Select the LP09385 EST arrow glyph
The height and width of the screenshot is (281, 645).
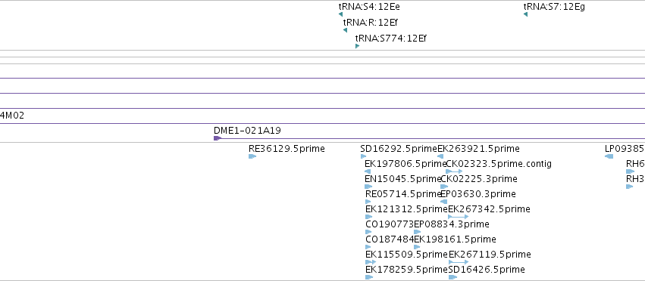pos(609,156)
